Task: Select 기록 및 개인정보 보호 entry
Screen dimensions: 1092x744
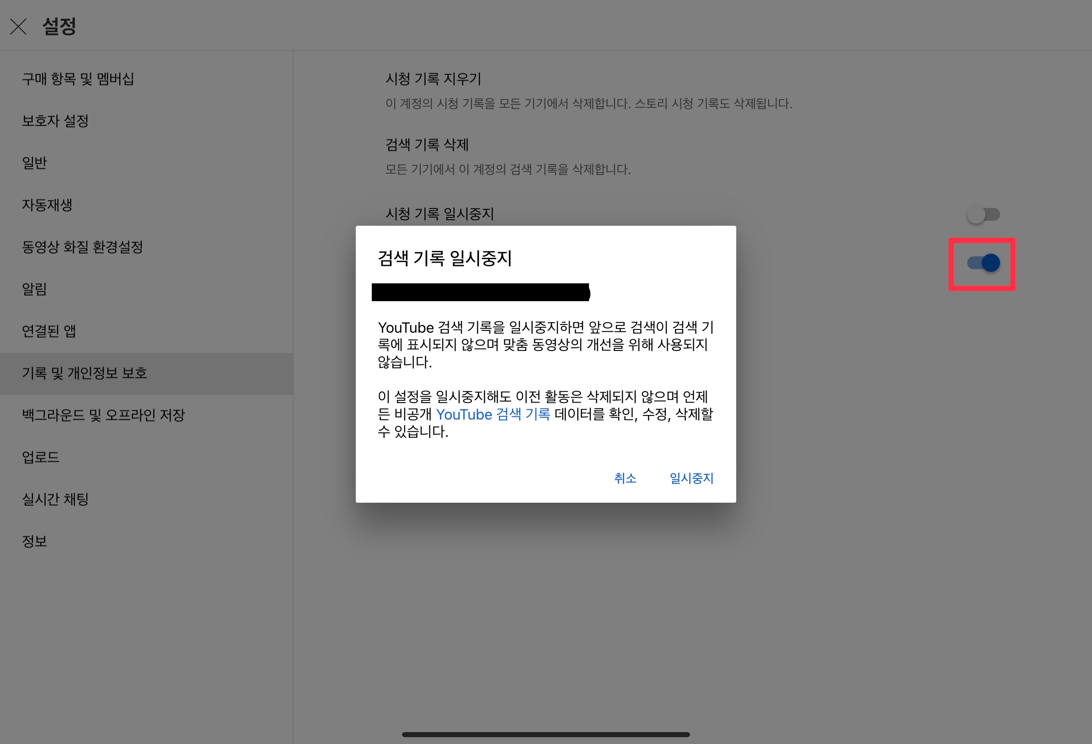Action: tap(146, 373)
